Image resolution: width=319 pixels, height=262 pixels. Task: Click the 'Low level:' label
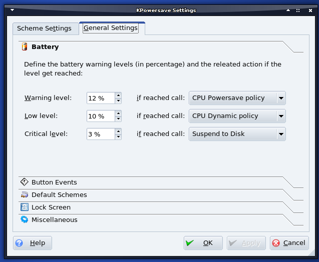(x=41, y=116)
